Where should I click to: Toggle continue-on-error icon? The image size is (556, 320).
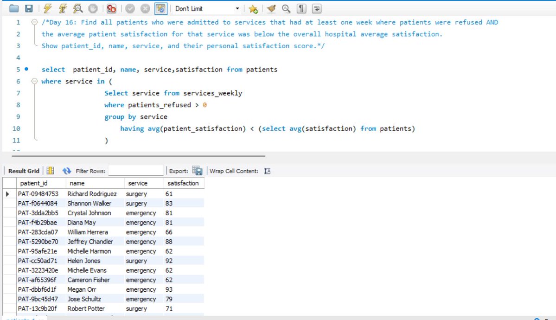[111, 8]
